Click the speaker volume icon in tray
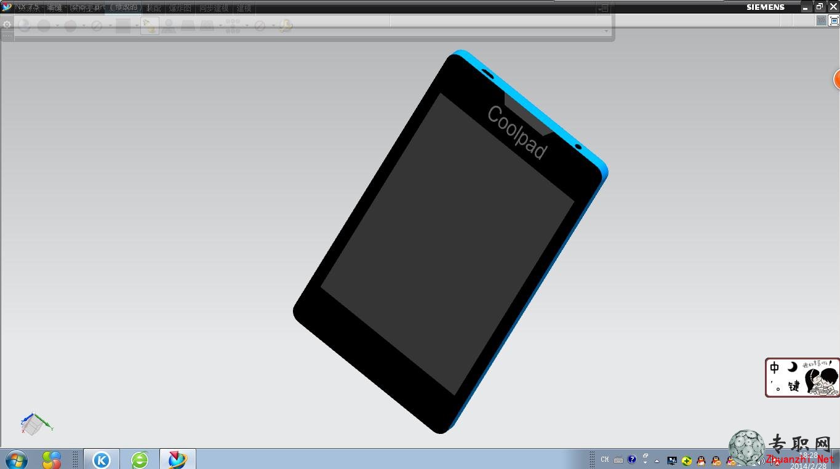This screenshot has height=469, width=840. click(x=761, y=460)
